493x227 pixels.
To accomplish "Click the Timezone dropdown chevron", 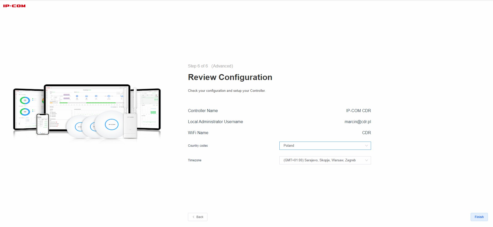I will pos(366,160).
